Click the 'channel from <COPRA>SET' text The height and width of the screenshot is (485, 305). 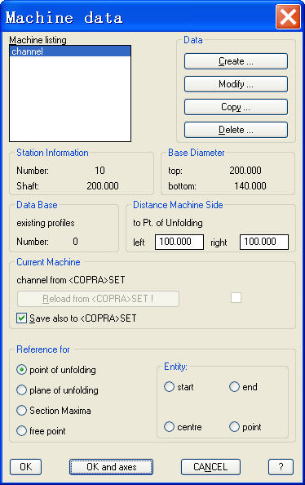point(71,280)
